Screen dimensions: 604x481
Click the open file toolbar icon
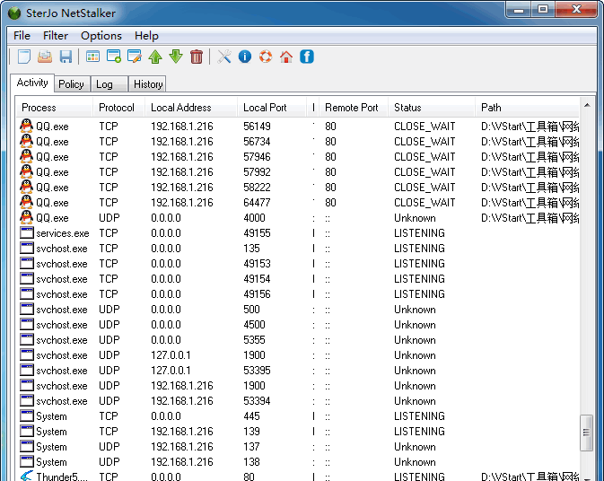(x=45, y=57)
